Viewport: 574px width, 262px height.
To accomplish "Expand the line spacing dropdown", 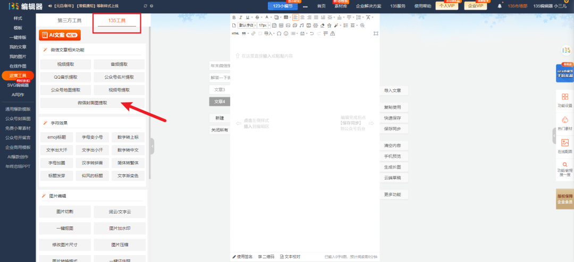I will point(363,17).
